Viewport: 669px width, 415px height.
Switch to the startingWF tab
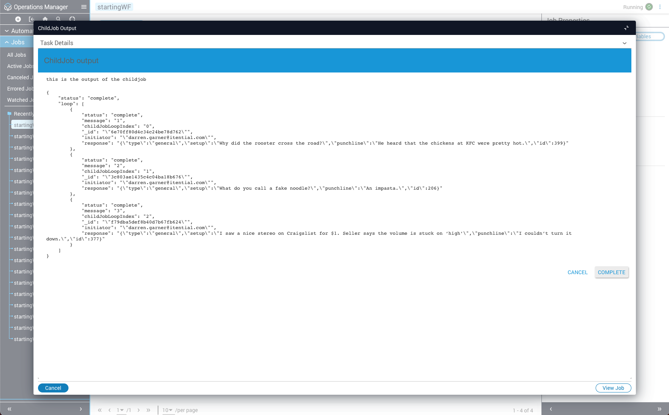click(x=114, y=7)
